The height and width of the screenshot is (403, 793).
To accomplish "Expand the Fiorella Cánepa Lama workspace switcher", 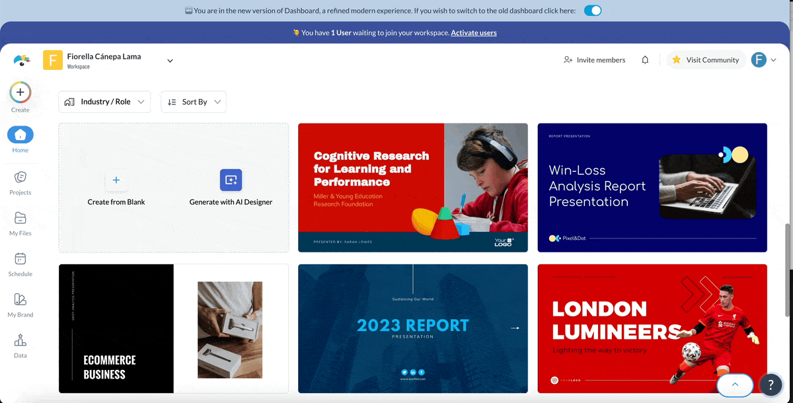I will click(170, 61).
